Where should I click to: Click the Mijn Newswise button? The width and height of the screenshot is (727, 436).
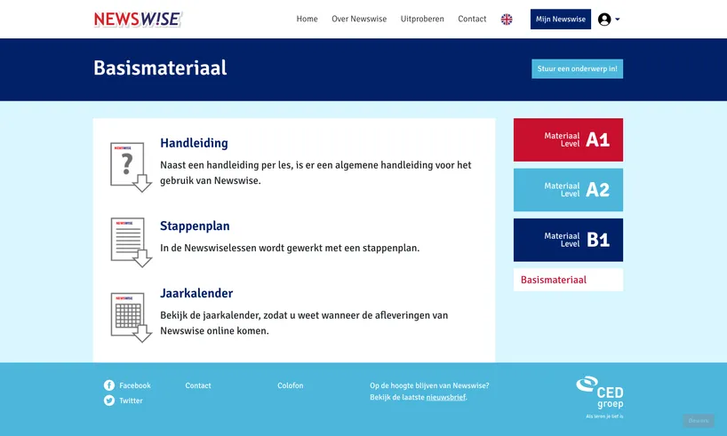tap(561, 19)
